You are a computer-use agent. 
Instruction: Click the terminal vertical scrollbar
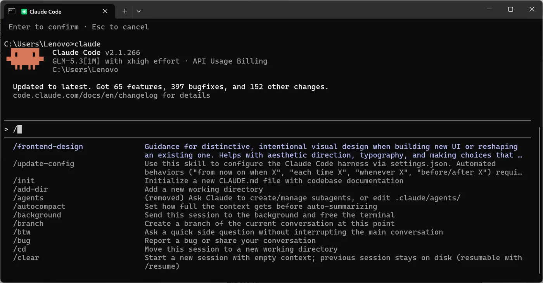tap(540, 200)
